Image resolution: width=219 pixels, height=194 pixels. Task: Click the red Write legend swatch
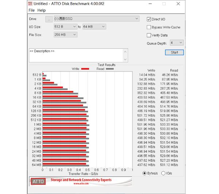tap(85, 69)
